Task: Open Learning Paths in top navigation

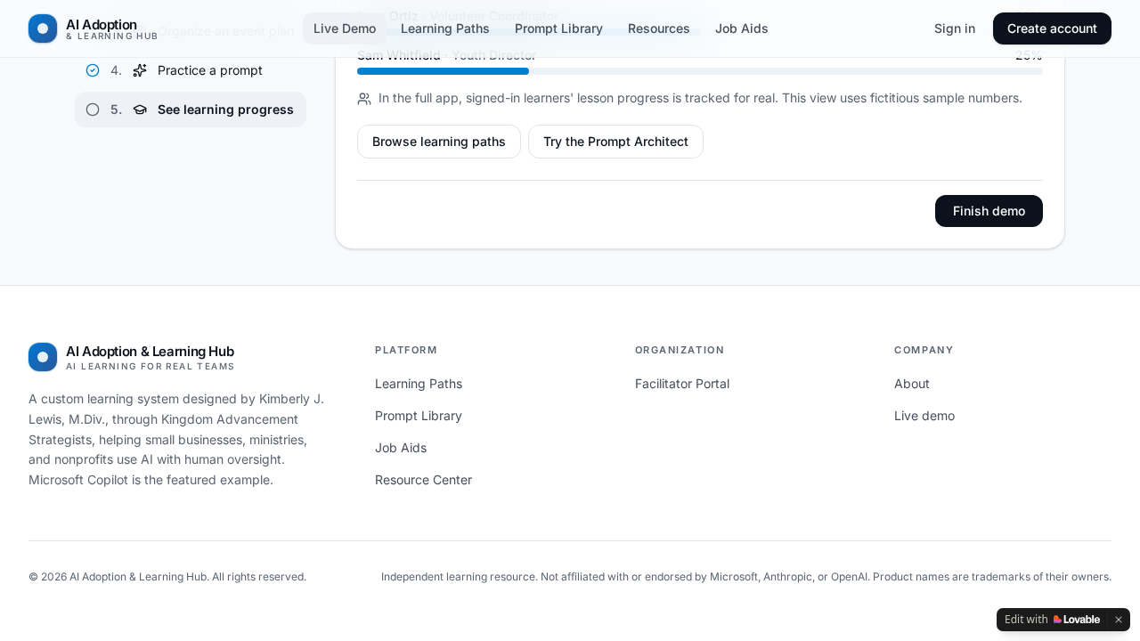Action: [445, 28]
